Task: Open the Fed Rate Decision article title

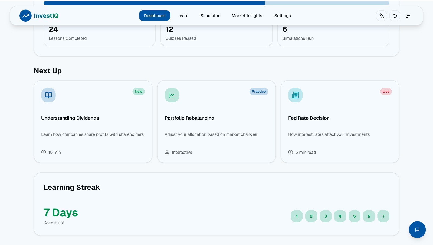Action: tap(309, 118)
